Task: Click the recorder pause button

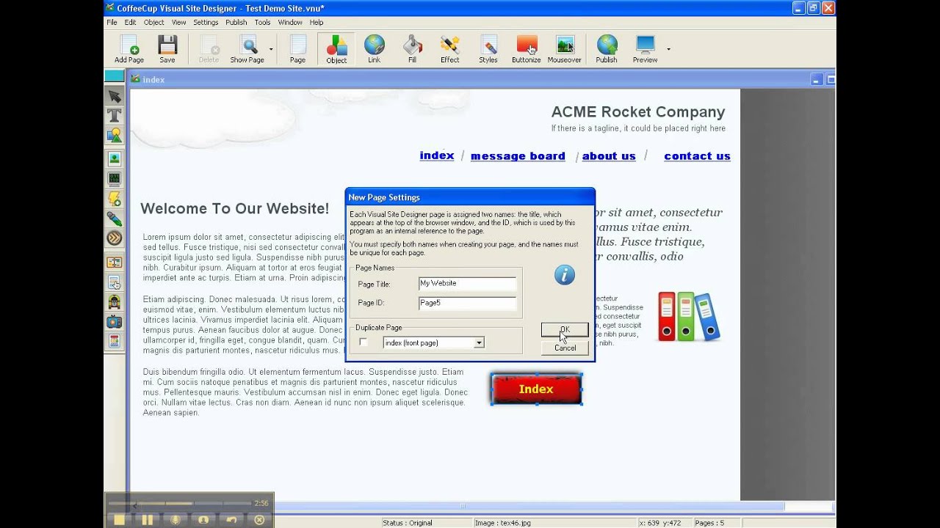Action: pos(147,519)
